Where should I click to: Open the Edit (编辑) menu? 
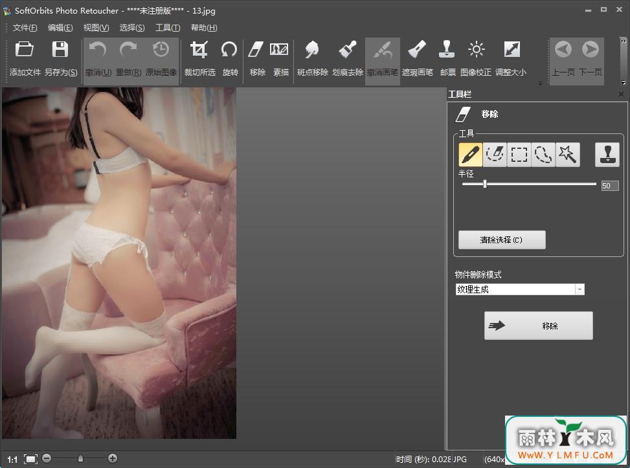click(60, 27)
